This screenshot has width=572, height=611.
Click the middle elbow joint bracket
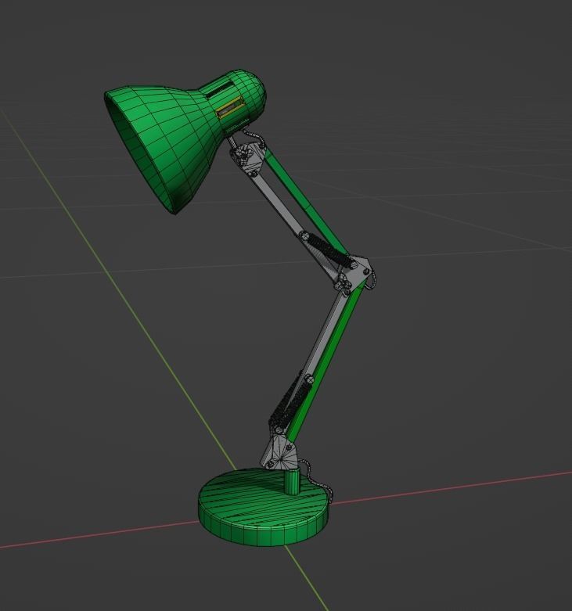354,275
